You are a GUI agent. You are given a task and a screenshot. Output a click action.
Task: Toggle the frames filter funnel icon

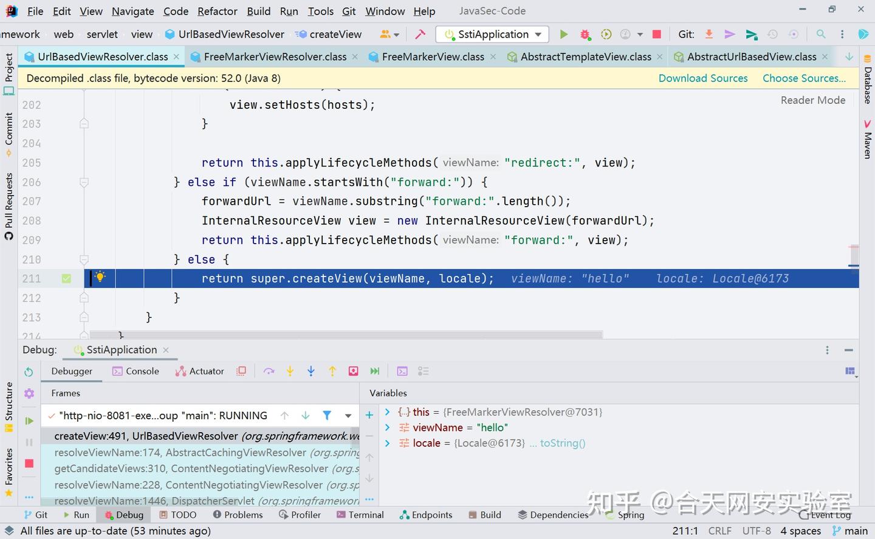tap(327, 416)
